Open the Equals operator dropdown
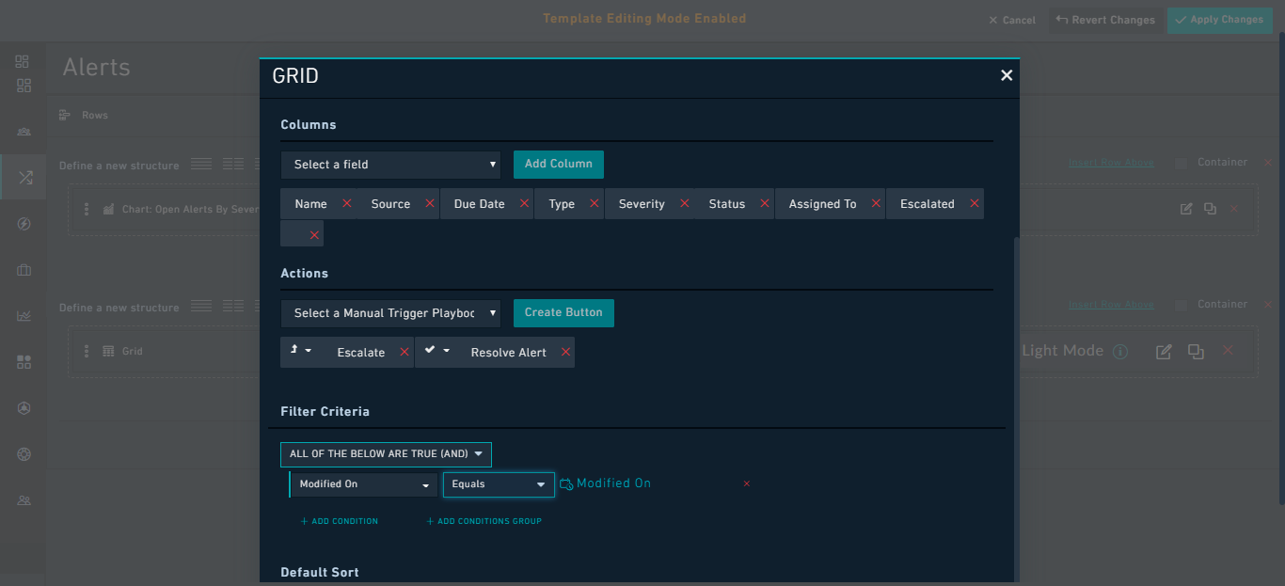1285x586 pixels. coord(499,483)
